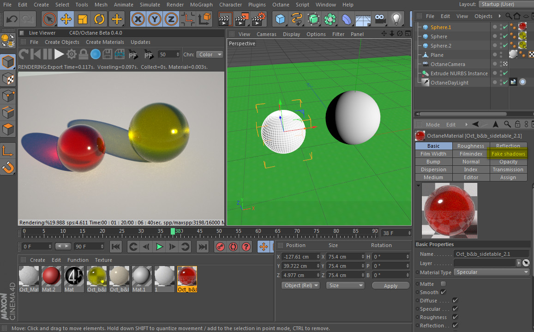
Task: Open Live Viewer settings gear
Action: pos(71,54)
